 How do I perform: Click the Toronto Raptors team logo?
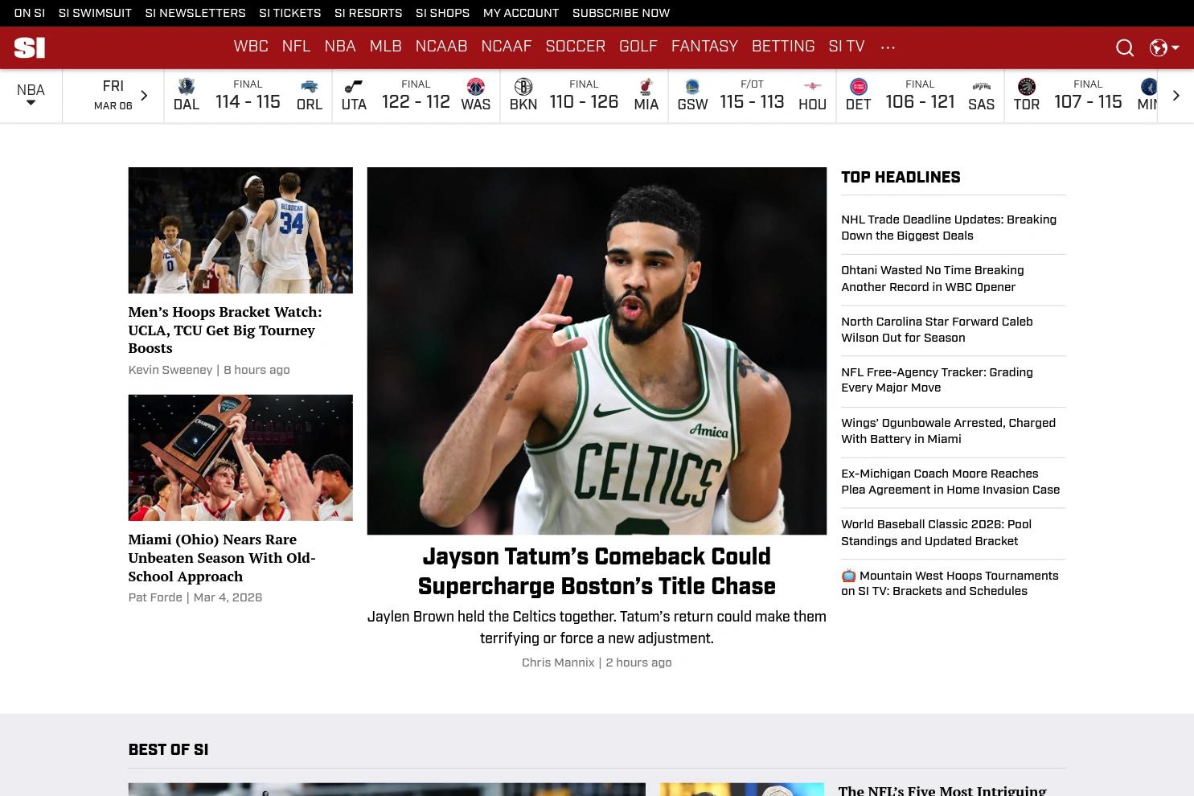point(1027,86)
